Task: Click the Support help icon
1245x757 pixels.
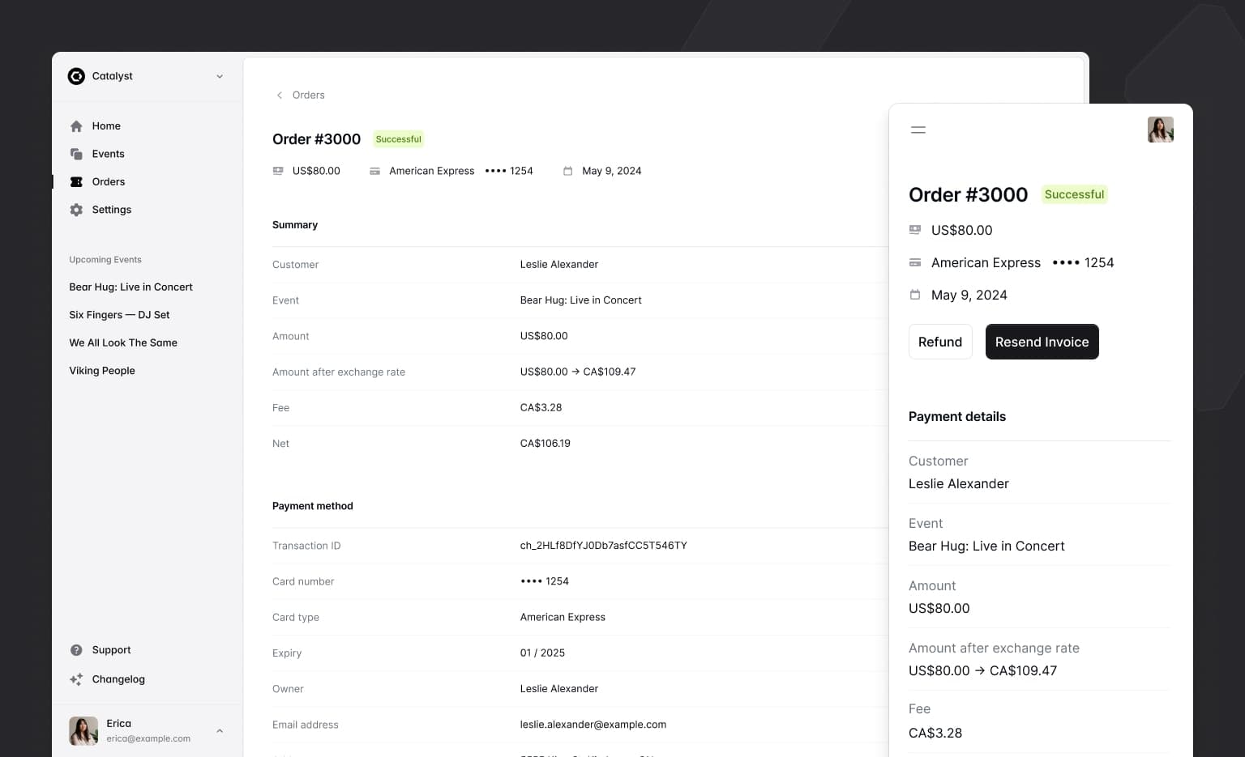Action: pyautogui.click(x=76, y=649)
